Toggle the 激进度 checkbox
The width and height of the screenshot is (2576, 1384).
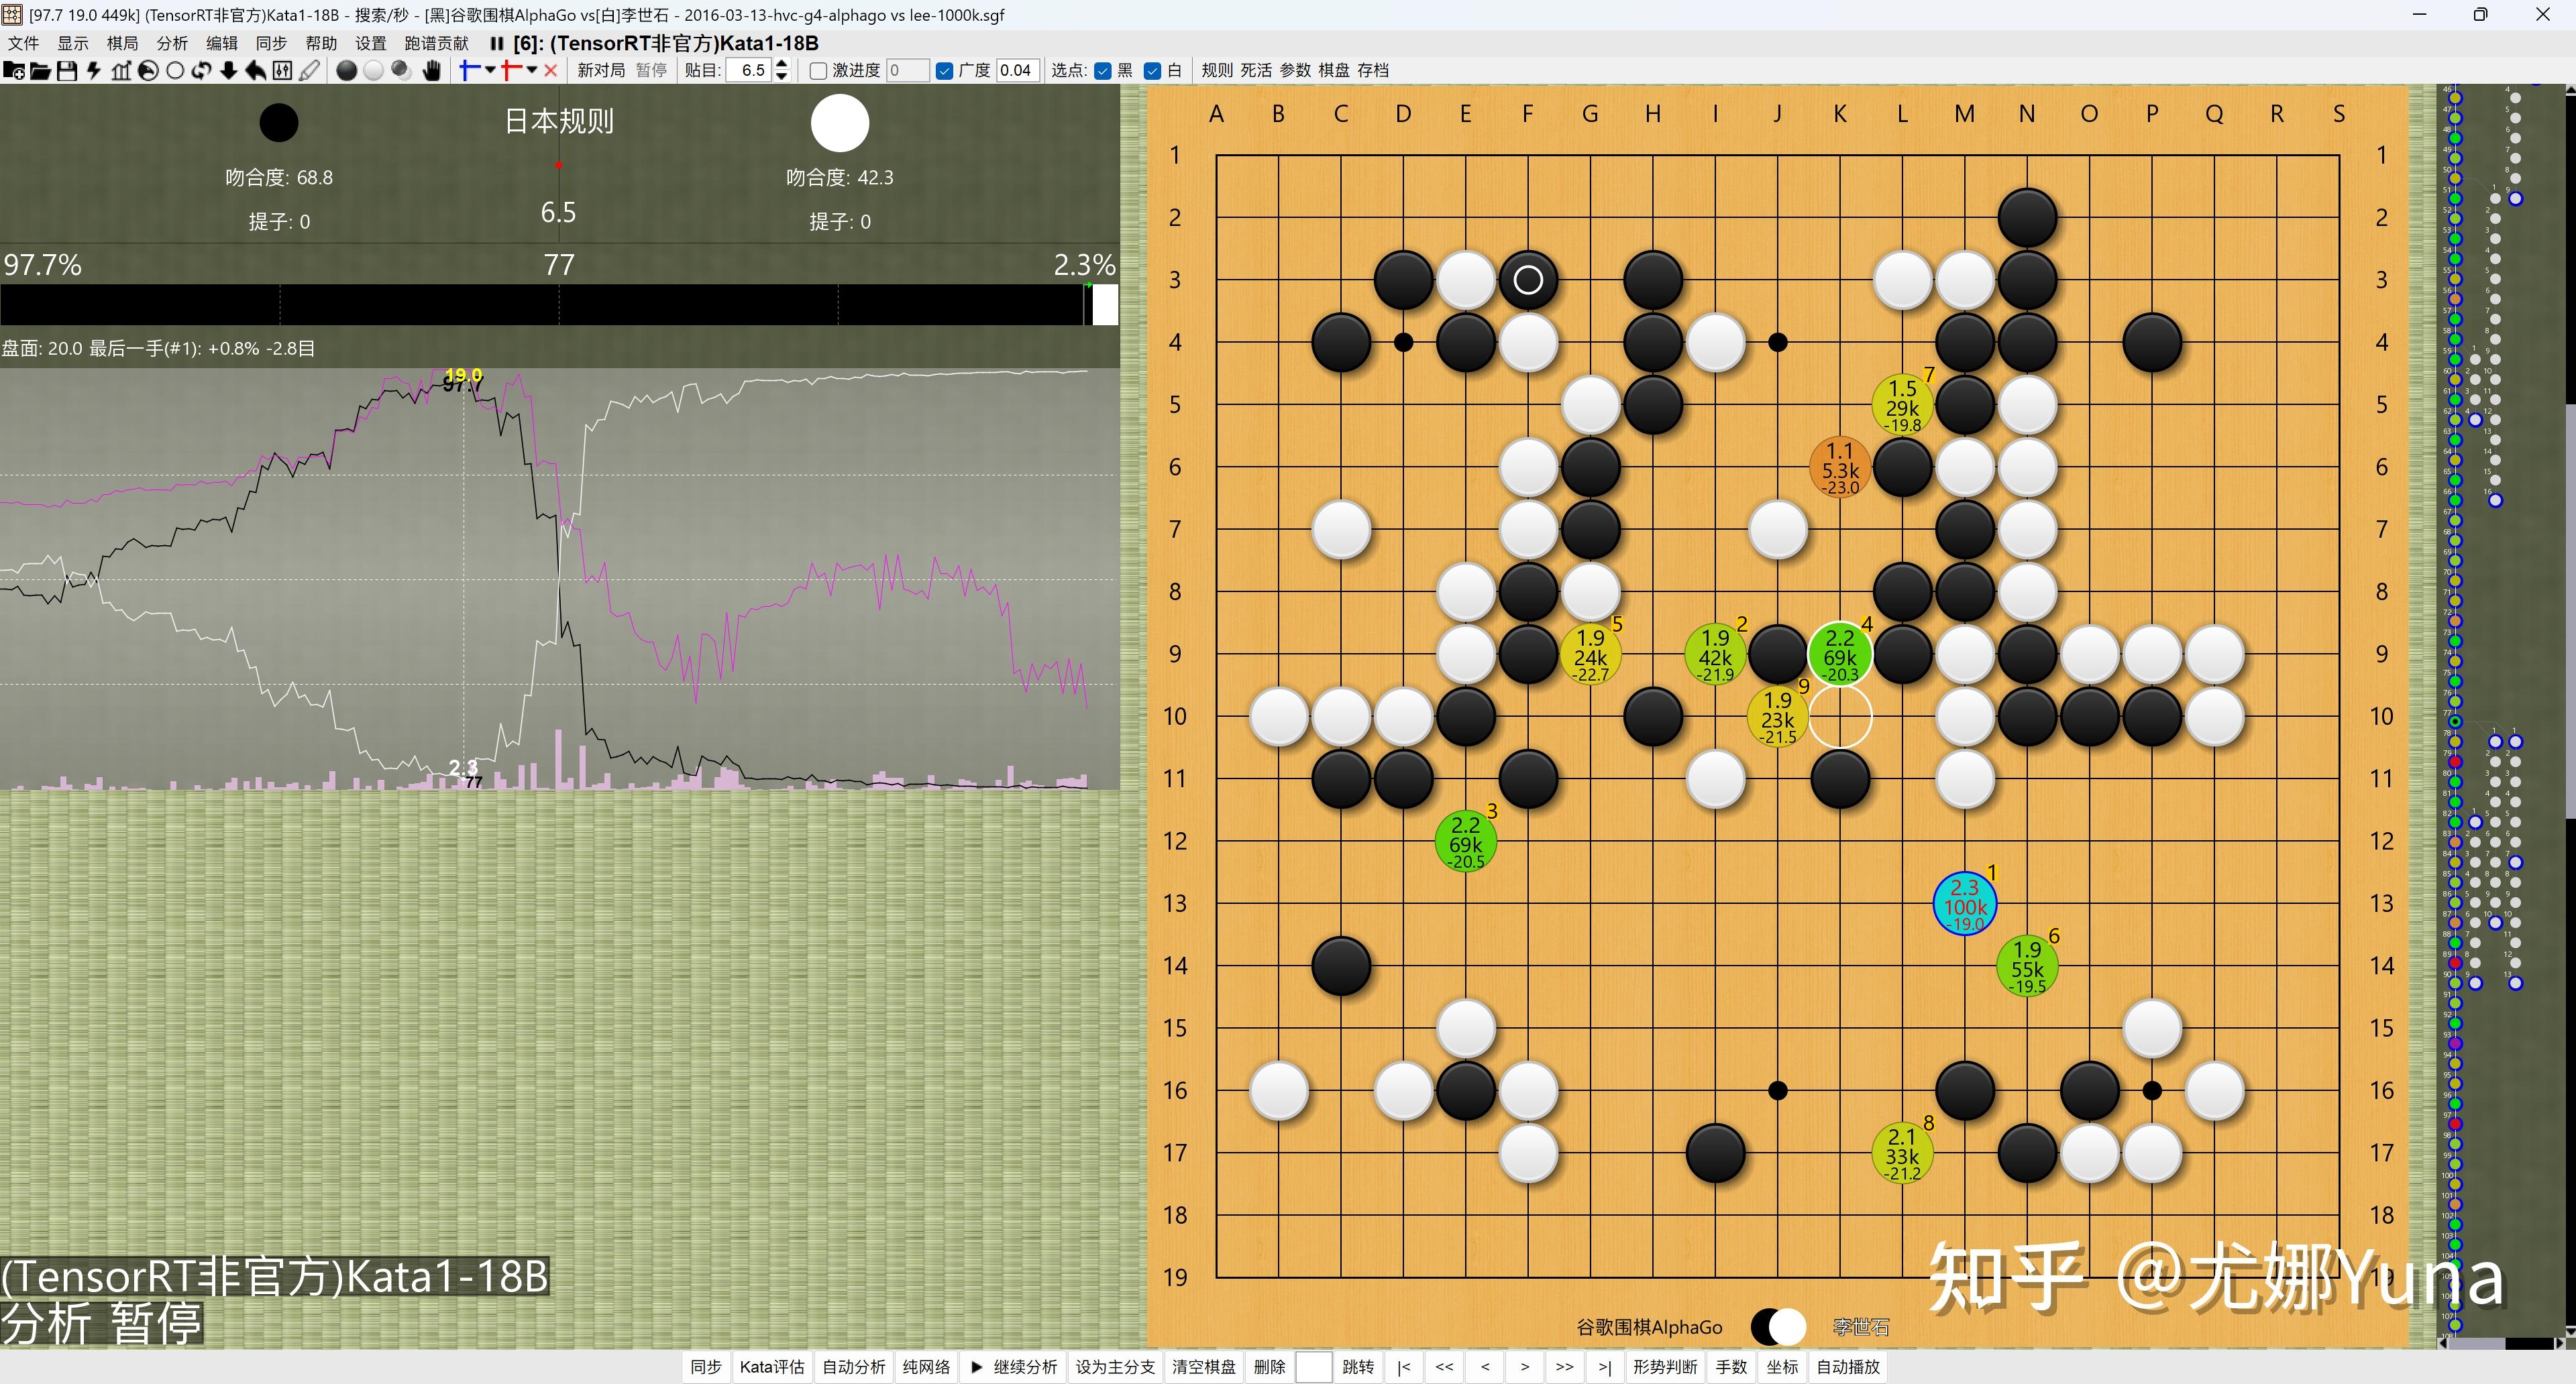[x=818, y=70]
